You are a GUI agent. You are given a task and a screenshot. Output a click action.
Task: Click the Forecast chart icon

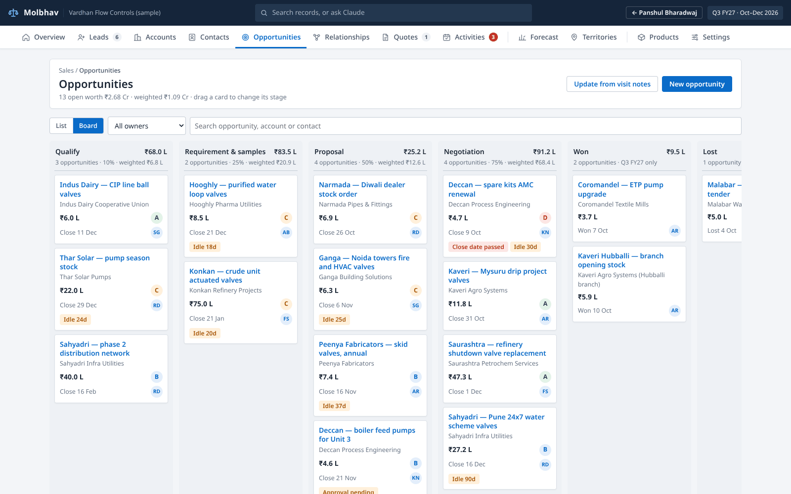(x=522, y=38)
